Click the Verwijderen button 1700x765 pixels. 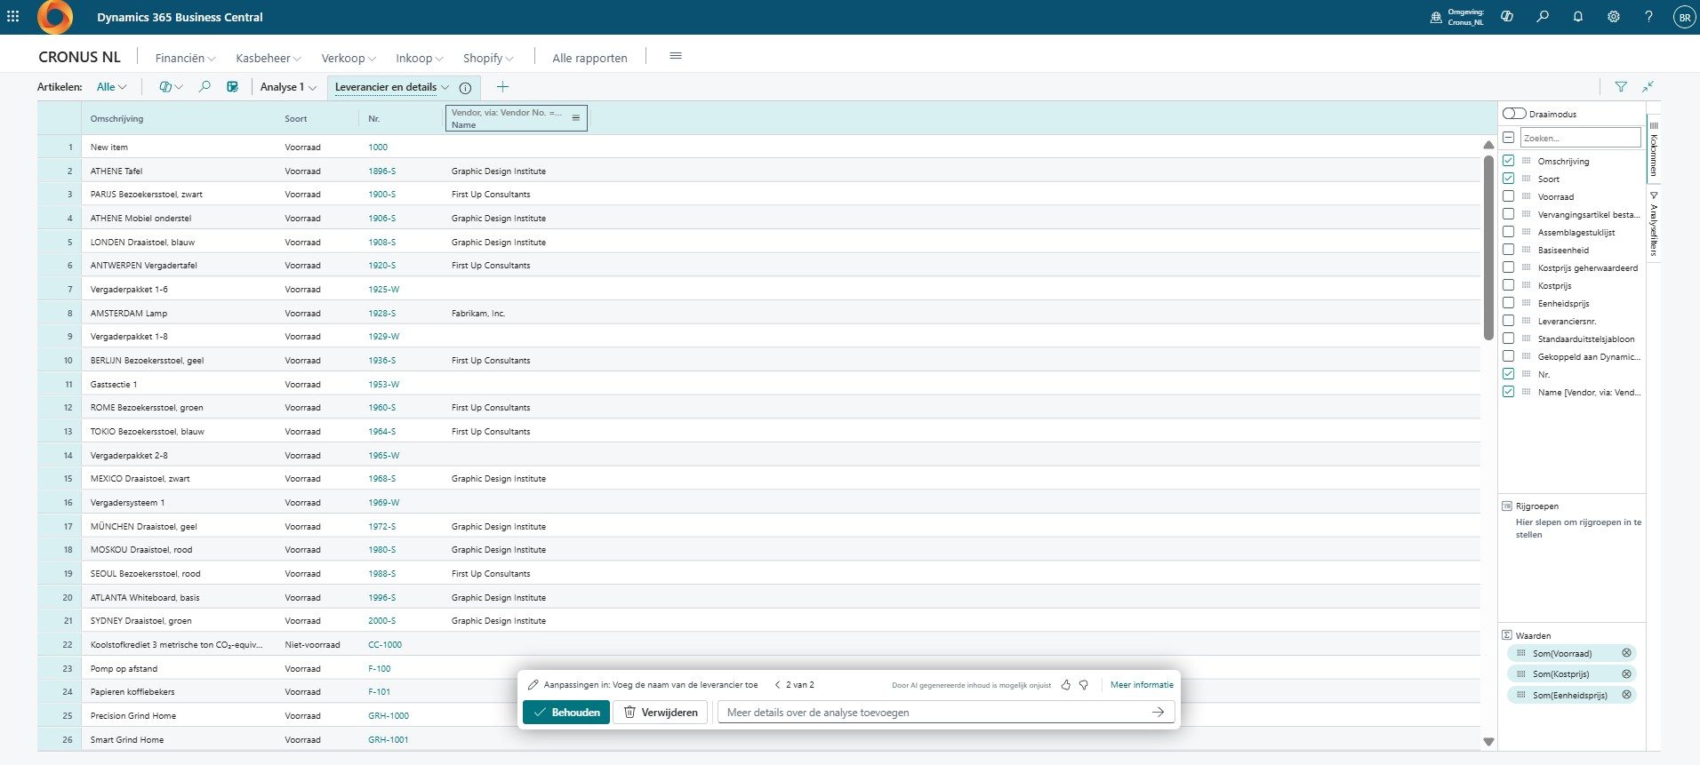[x=661, y=713]
